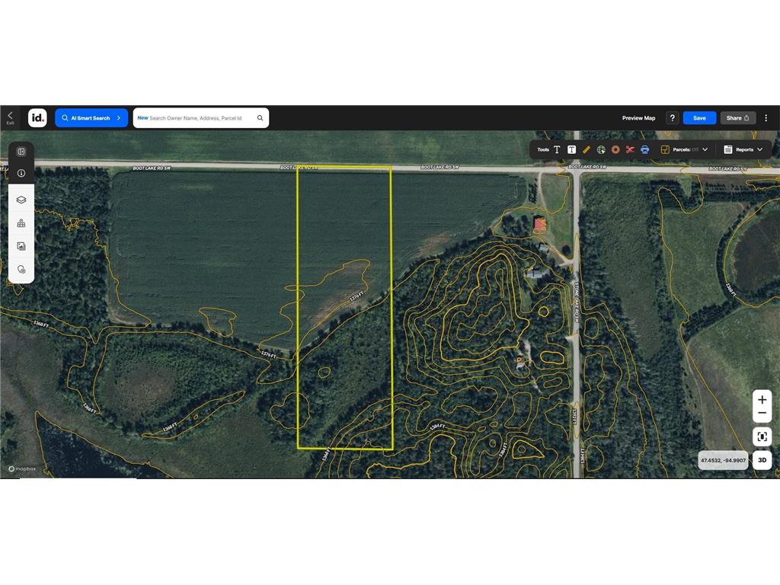The image size is (780, 585).
Task: Open the three-dot more options menu
Action: 766,118
